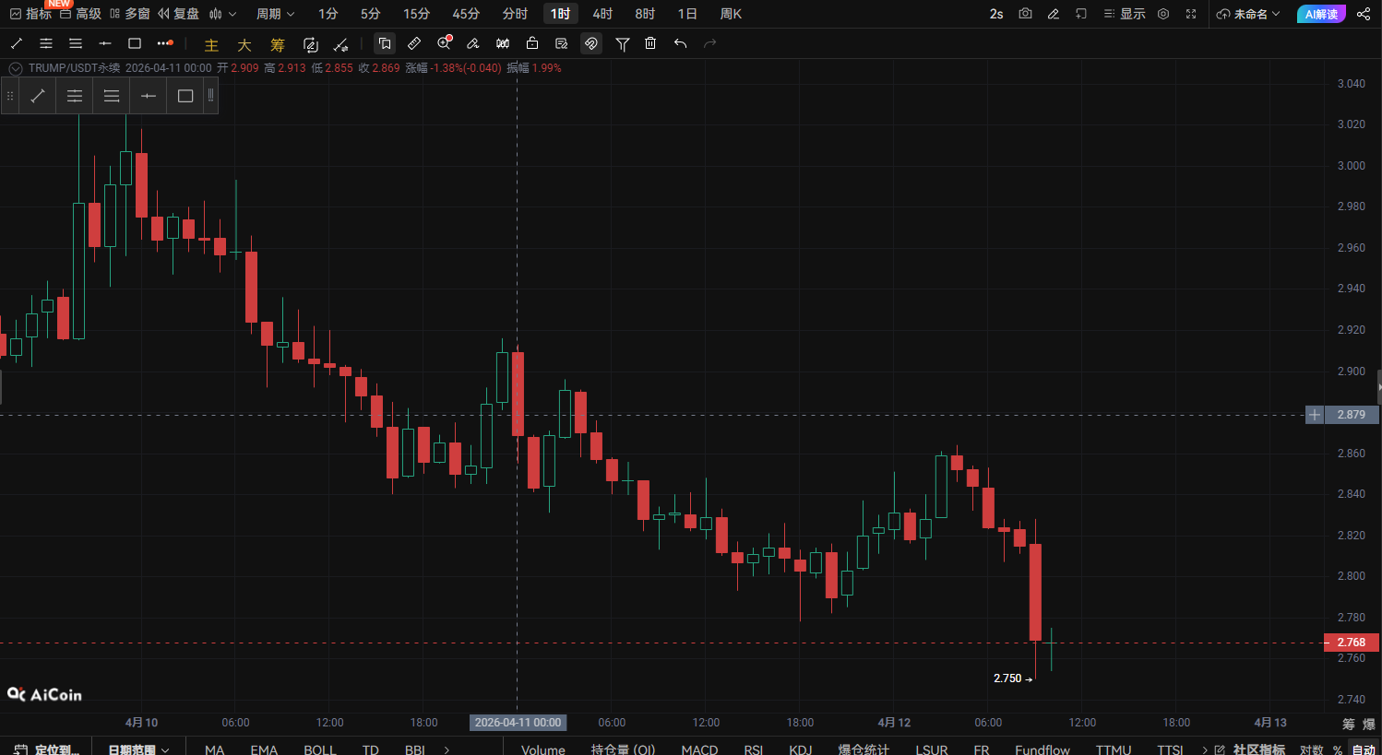Toggle the 筹 chip distribution indicator
This screenshot has width=1382, height=755.
[x=278, y=44]
